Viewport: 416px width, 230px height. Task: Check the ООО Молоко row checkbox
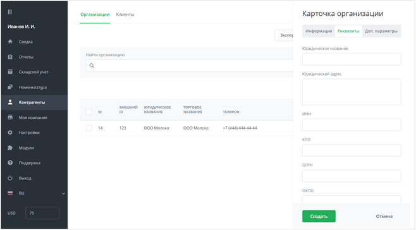[x=89, y=128]
